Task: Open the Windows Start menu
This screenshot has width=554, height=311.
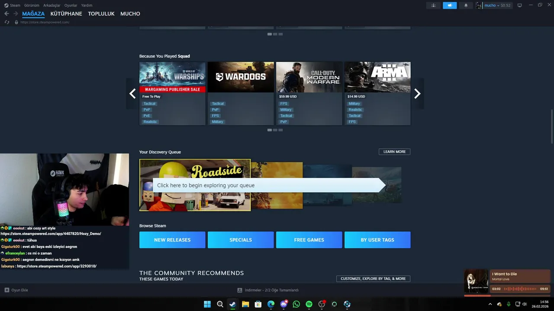Action: click(207, 304)
